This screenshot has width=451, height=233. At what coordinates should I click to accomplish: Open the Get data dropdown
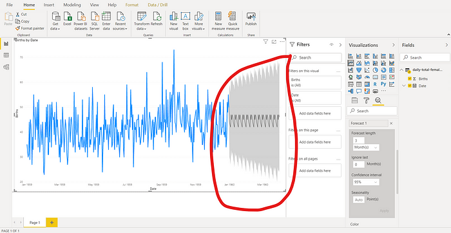coord(55,21)
